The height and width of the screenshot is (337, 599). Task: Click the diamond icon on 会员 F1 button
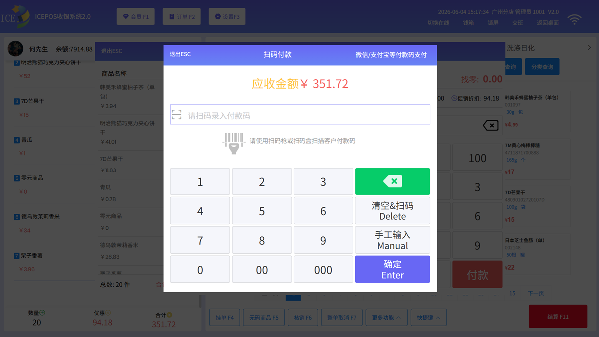[x=126, y=17]
